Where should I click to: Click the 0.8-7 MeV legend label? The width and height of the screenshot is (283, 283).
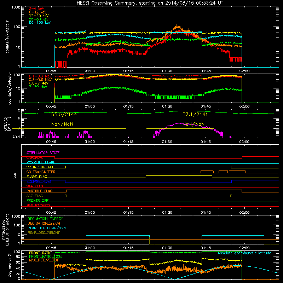point(39,83)
